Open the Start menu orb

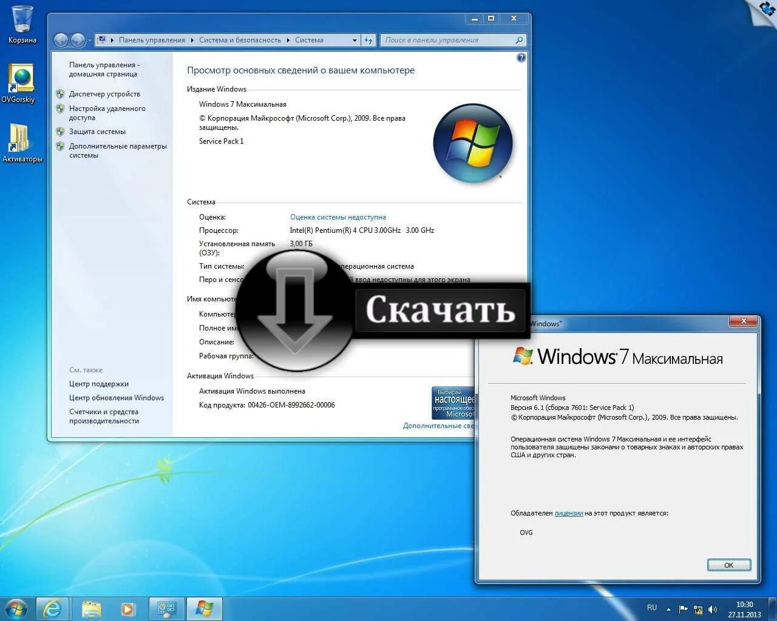click(16, 608)
